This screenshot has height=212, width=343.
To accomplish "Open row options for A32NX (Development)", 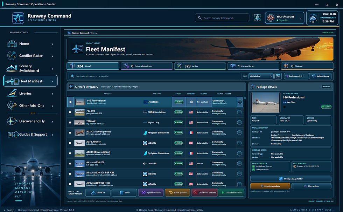I will 239,133.
